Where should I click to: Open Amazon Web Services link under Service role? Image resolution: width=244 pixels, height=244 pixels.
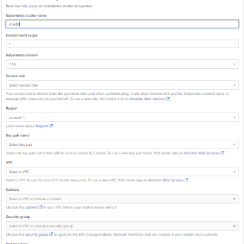(148, 99)
